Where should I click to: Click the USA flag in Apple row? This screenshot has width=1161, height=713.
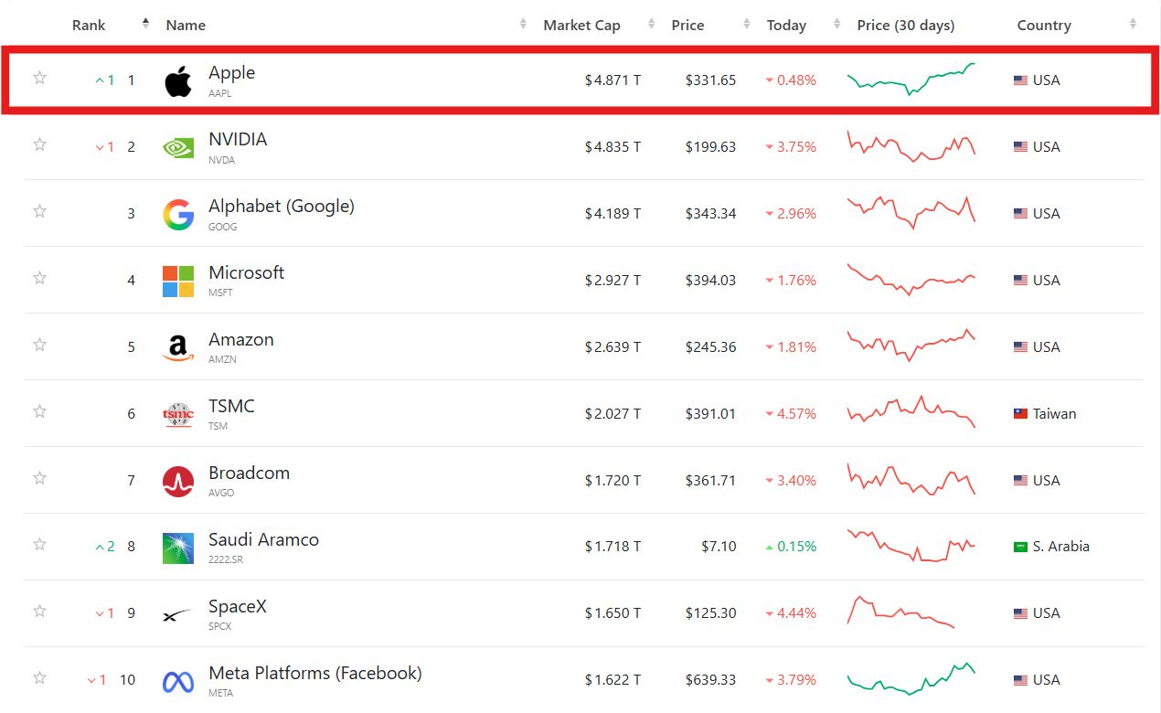click(1021, 80)
